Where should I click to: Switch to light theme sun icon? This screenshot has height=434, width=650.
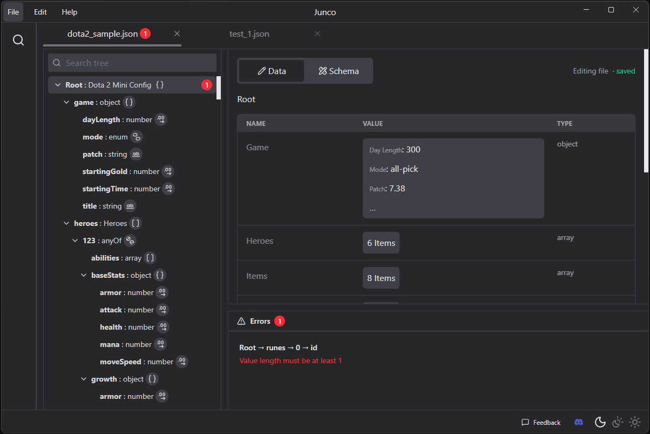coord(635,422)
